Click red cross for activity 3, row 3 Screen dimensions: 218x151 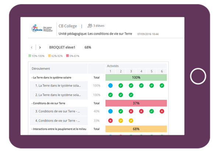coord(131,111)
